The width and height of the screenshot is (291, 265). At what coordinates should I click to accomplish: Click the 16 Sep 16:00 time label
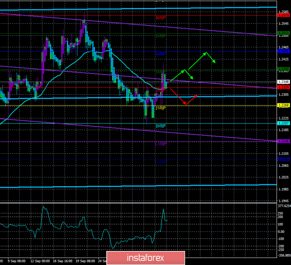click(x=63, y=261)
